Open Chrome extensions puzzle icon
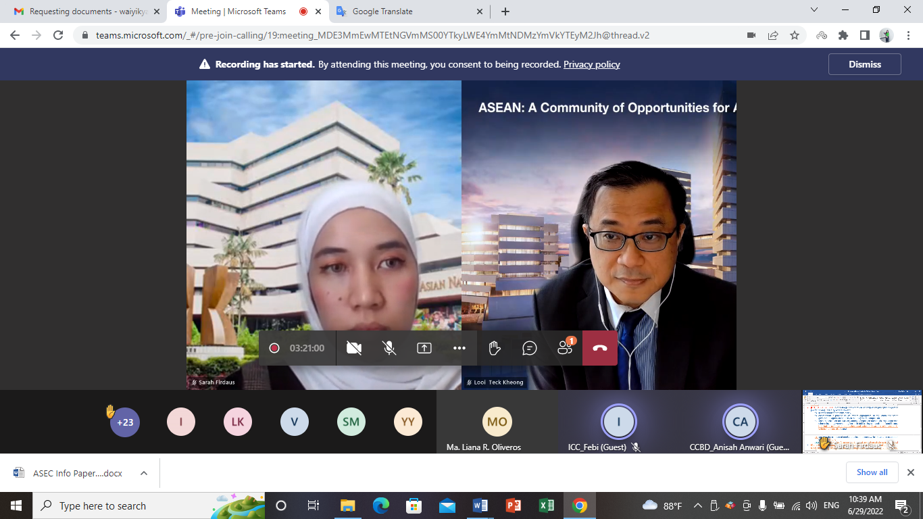Viewport: 923px width, 519px height. click(843, 35)
